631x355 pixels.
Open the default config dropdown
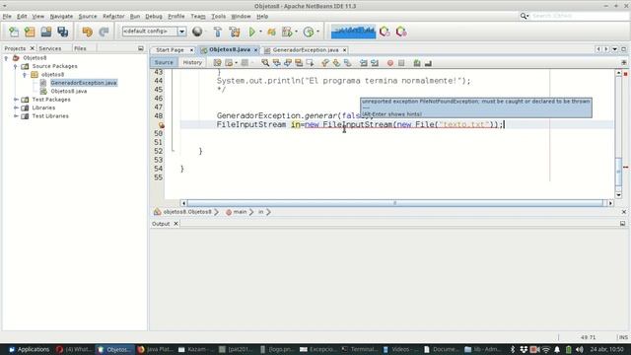181,32
